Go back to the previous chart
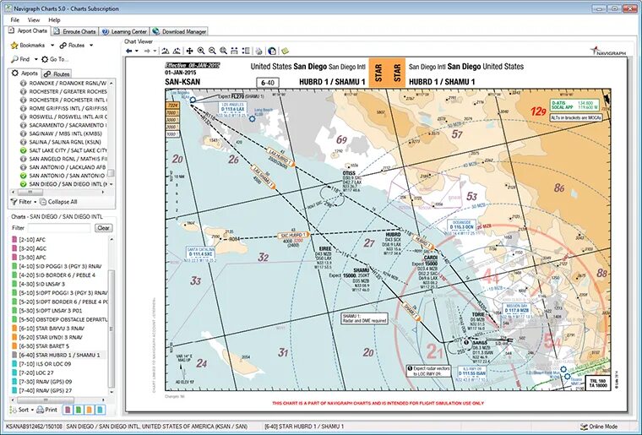This screenshot has height=435, width=642. [x=129, y=51]
